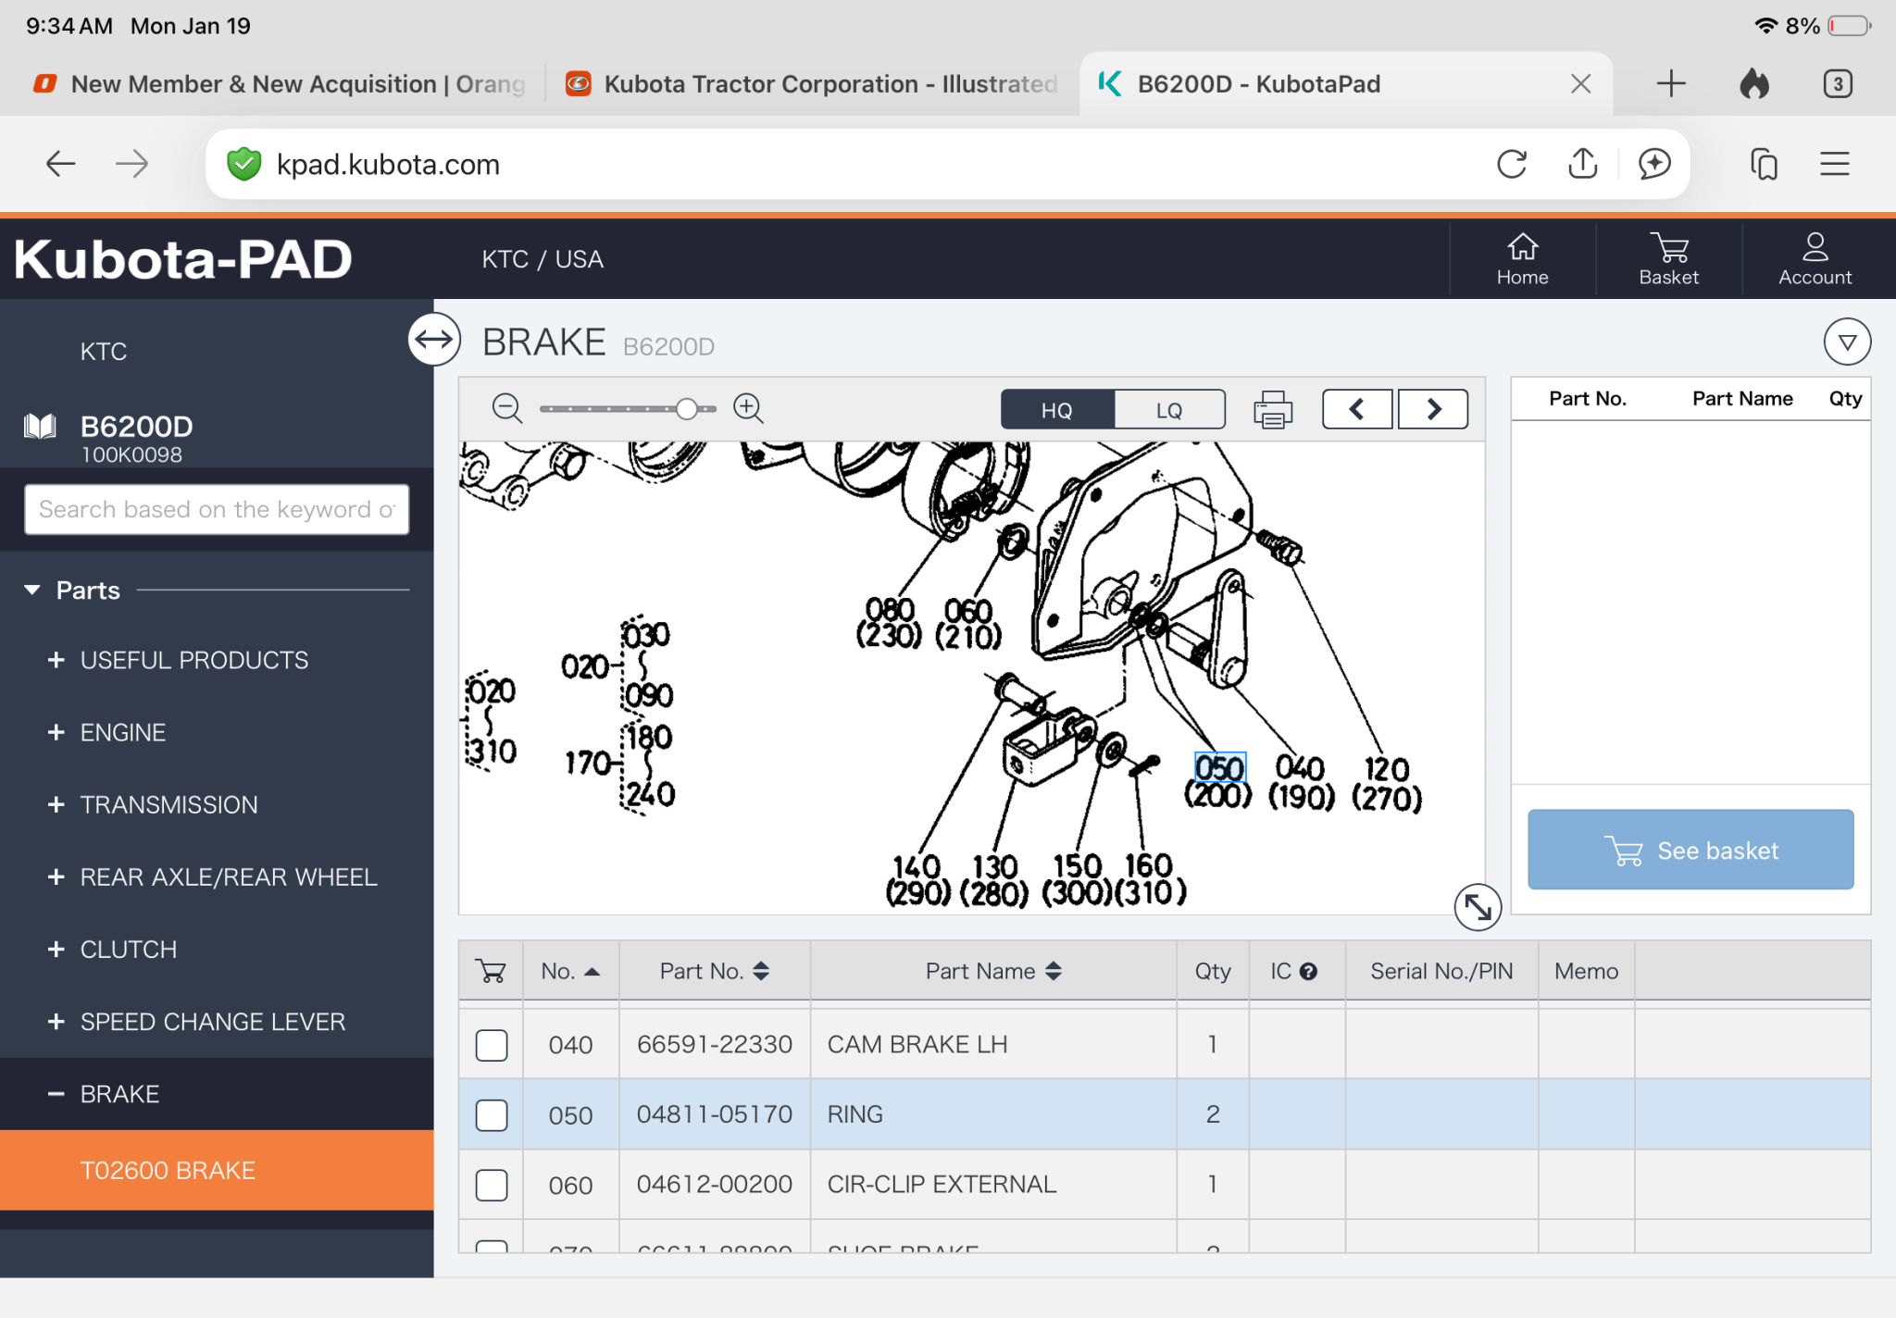Zoom in the diagram with magnifier plus
The width and height of the screenshot is (1896, 1318).
748,408
